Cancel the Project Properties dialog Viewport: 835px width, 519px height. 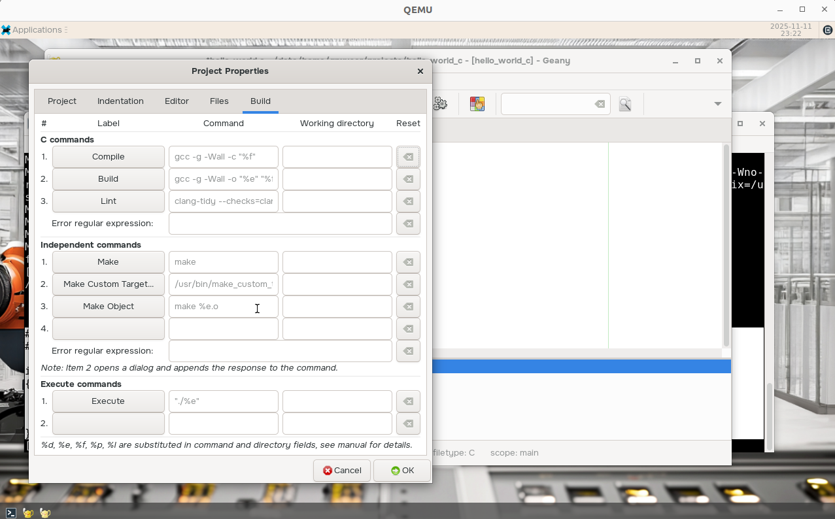click(x=342, y=471)
